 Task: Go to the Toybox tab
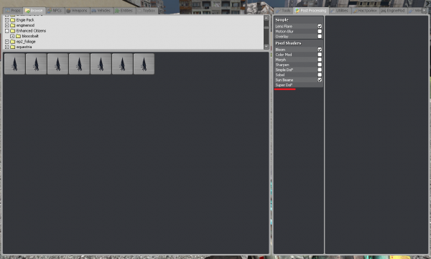coord(147,11)
